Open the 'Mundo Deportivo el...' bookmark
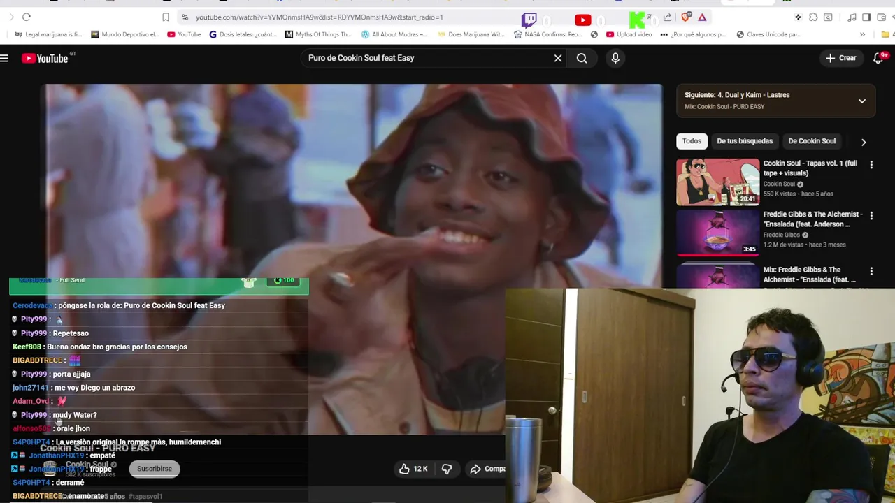The image size is (895, 503). click(x=124, y=34)
